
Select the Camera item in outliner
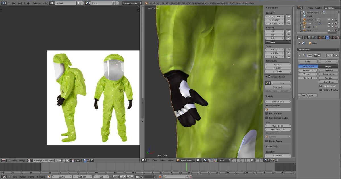(310, 20)
